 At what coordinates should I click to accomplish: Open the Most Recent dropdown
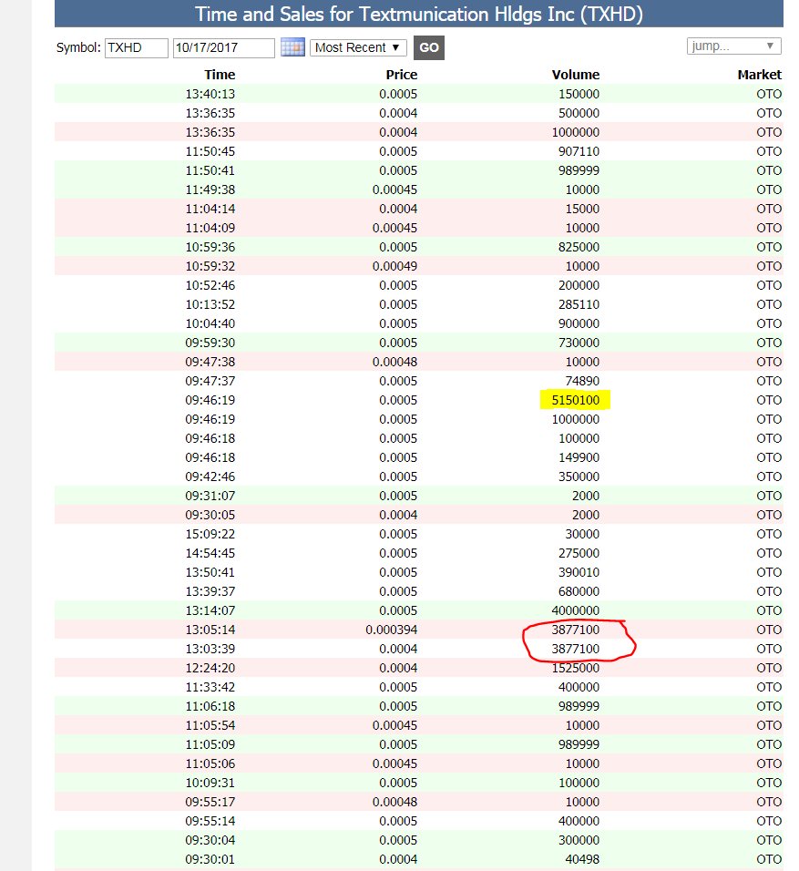(x=358, y=47)
